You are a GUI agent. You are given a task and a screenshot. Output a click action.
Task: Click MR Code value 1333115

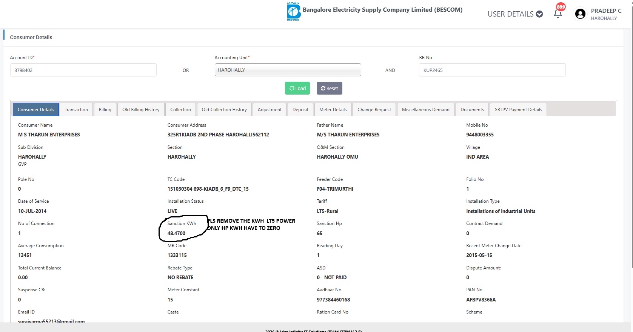177,255
